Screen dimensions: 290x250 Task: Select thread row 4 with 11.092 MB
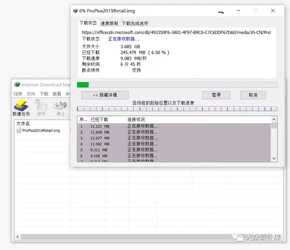(x=174, y=144)
